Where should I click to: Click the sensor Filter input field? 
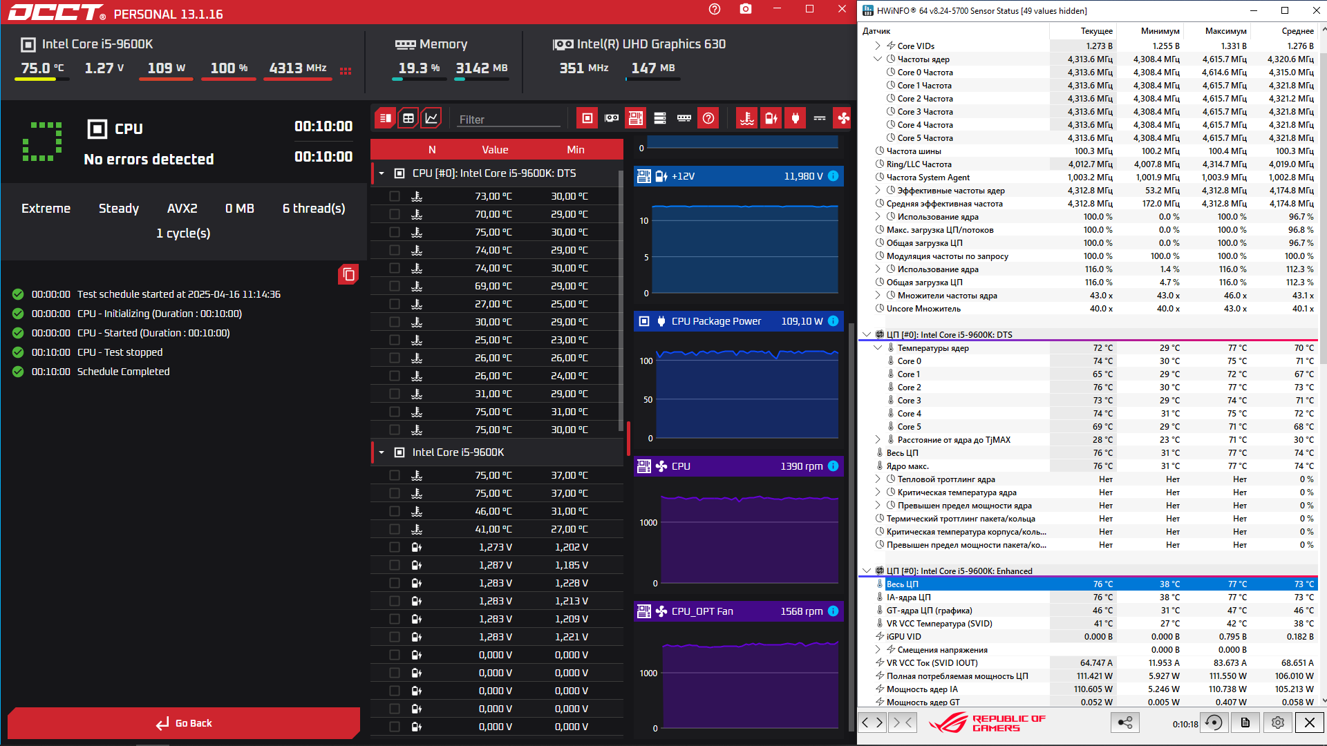(508, 119)
